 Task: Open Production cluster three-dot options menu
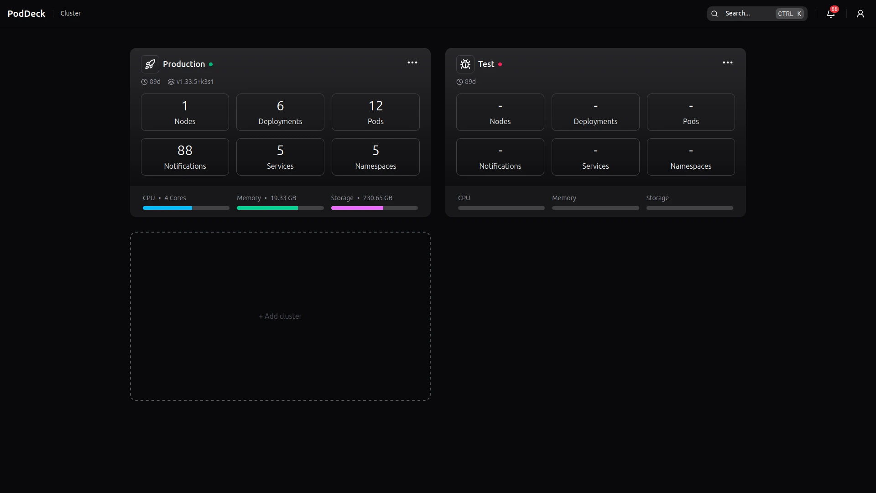[412, 63]
